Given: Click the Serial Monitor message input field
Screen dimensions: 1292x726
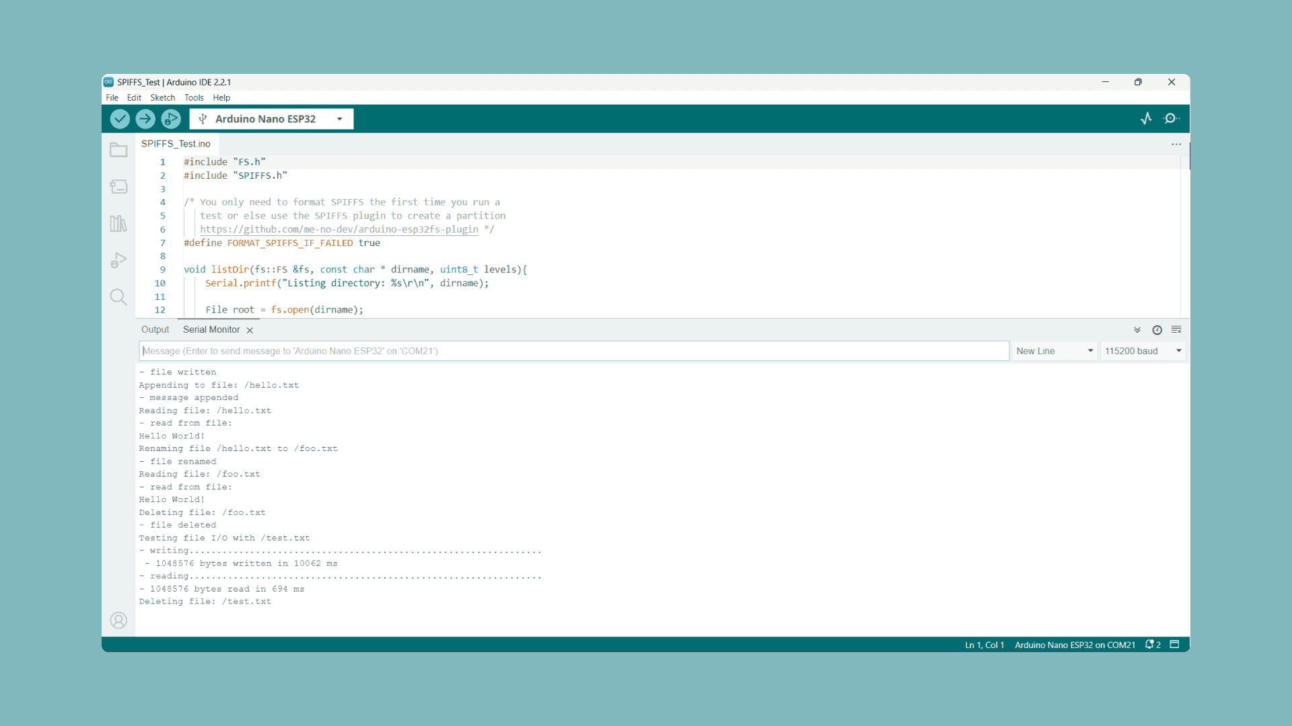Looking at the screenshot, I should pyautogui.click(x=573, y=351).
